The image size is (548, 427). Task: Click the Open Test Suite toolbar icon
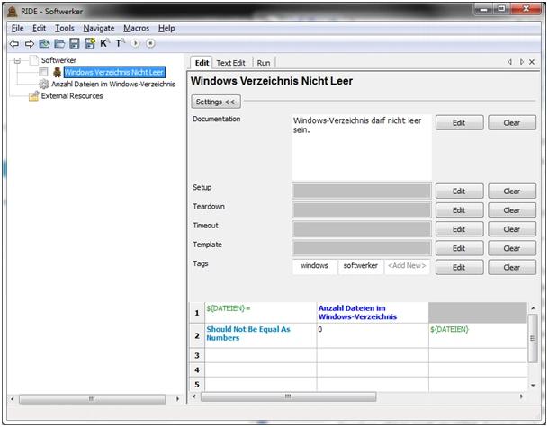pos(44,42)
